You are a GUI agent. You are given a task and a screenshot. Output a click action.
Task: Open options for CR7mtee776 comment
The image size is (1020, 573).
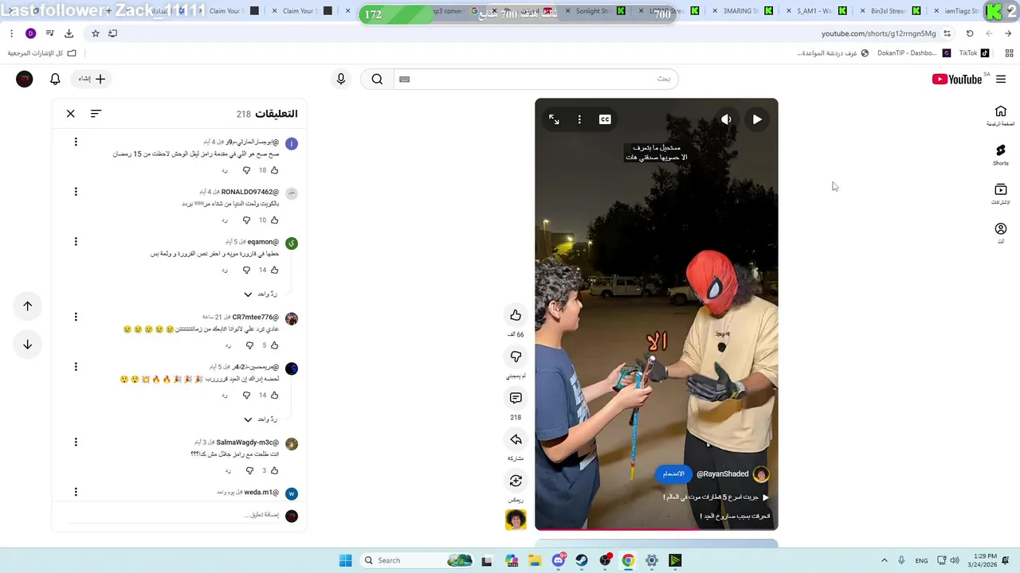tap(76, 317)
